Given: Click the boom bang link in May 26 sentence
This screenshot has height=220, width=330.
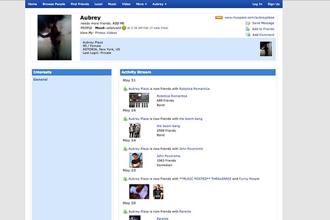Looking at the screenshot, I should [191, 119].
